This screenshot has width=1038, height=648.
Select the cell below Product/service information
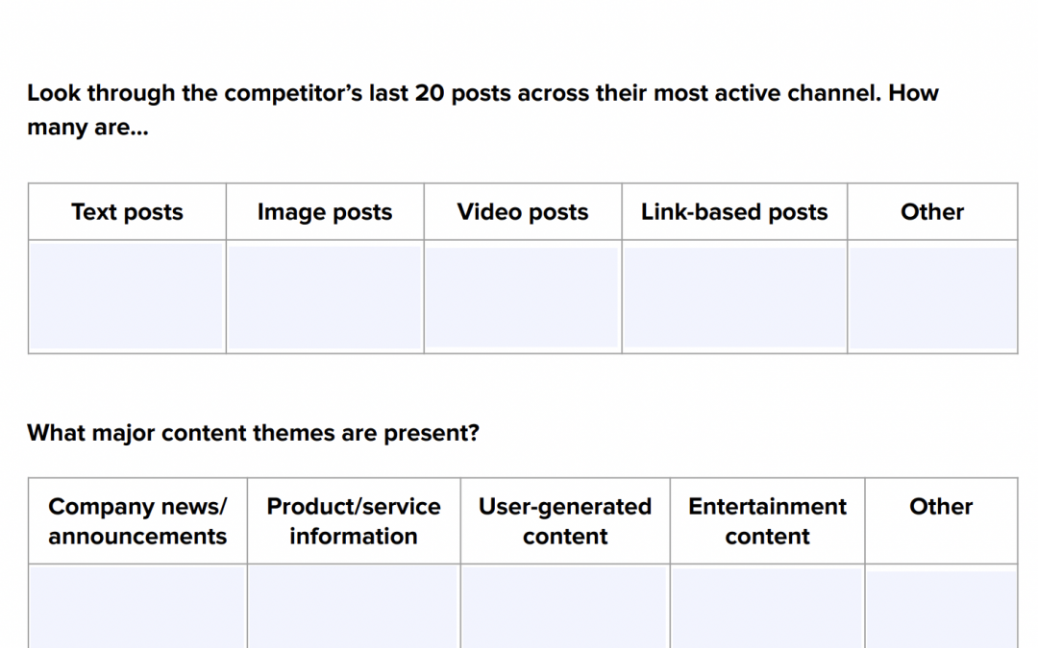coord(354,607)
